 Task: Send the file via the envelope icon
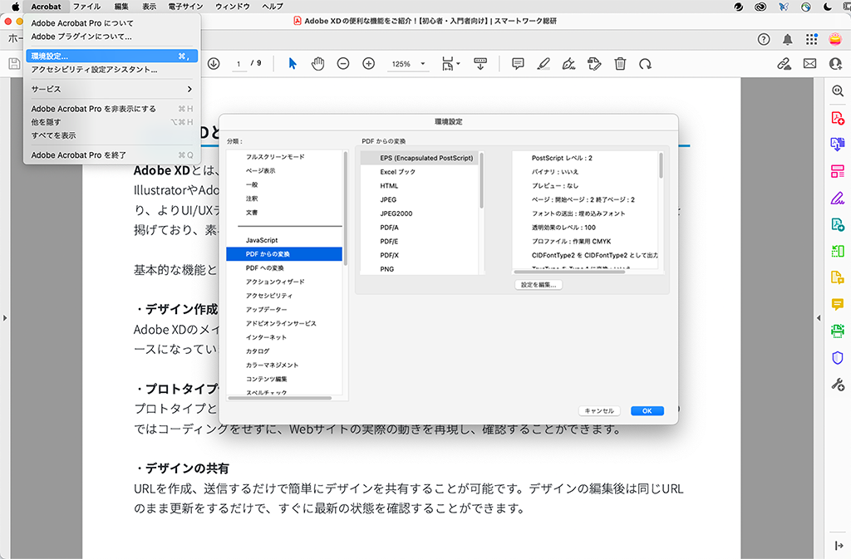coord(809,64)
